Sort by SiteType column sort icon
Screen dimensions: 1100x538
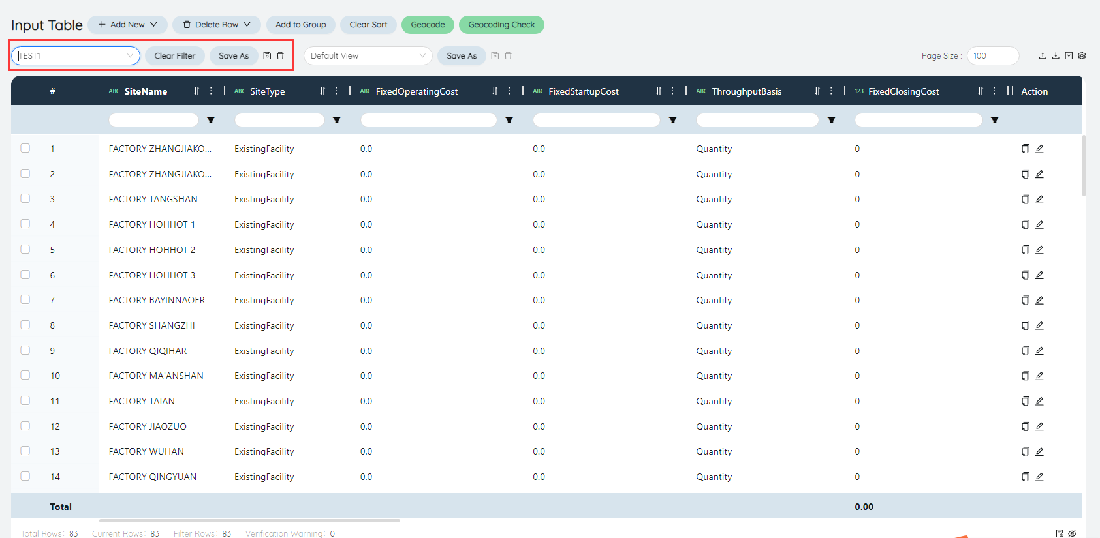(322, 91)
